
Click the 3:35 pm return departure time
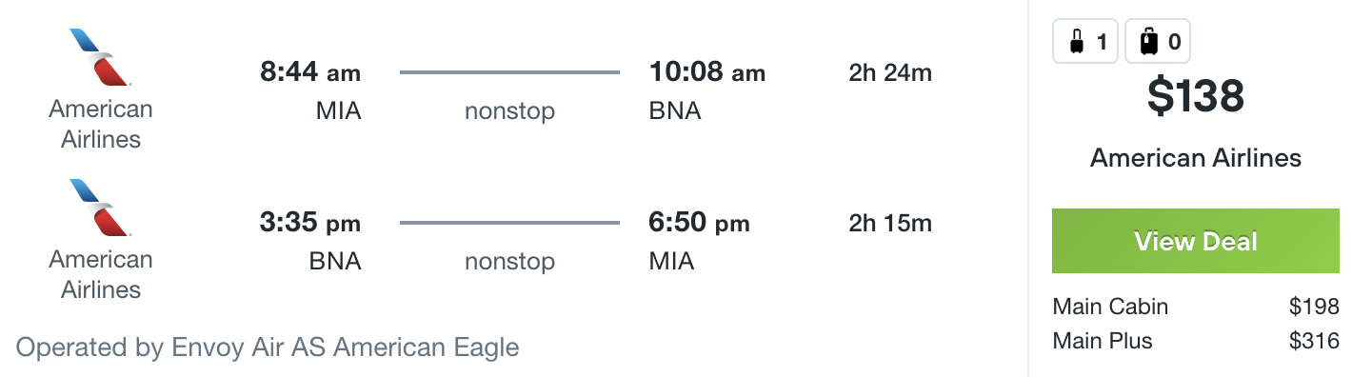tap(310, 224)
